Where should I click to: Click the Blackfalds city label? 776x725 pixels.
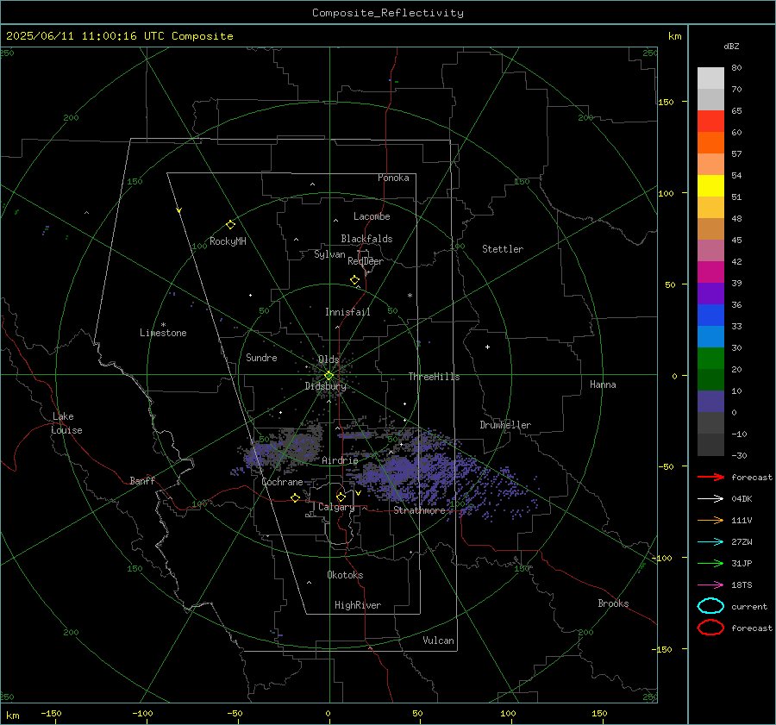click(x=366, y=239)
